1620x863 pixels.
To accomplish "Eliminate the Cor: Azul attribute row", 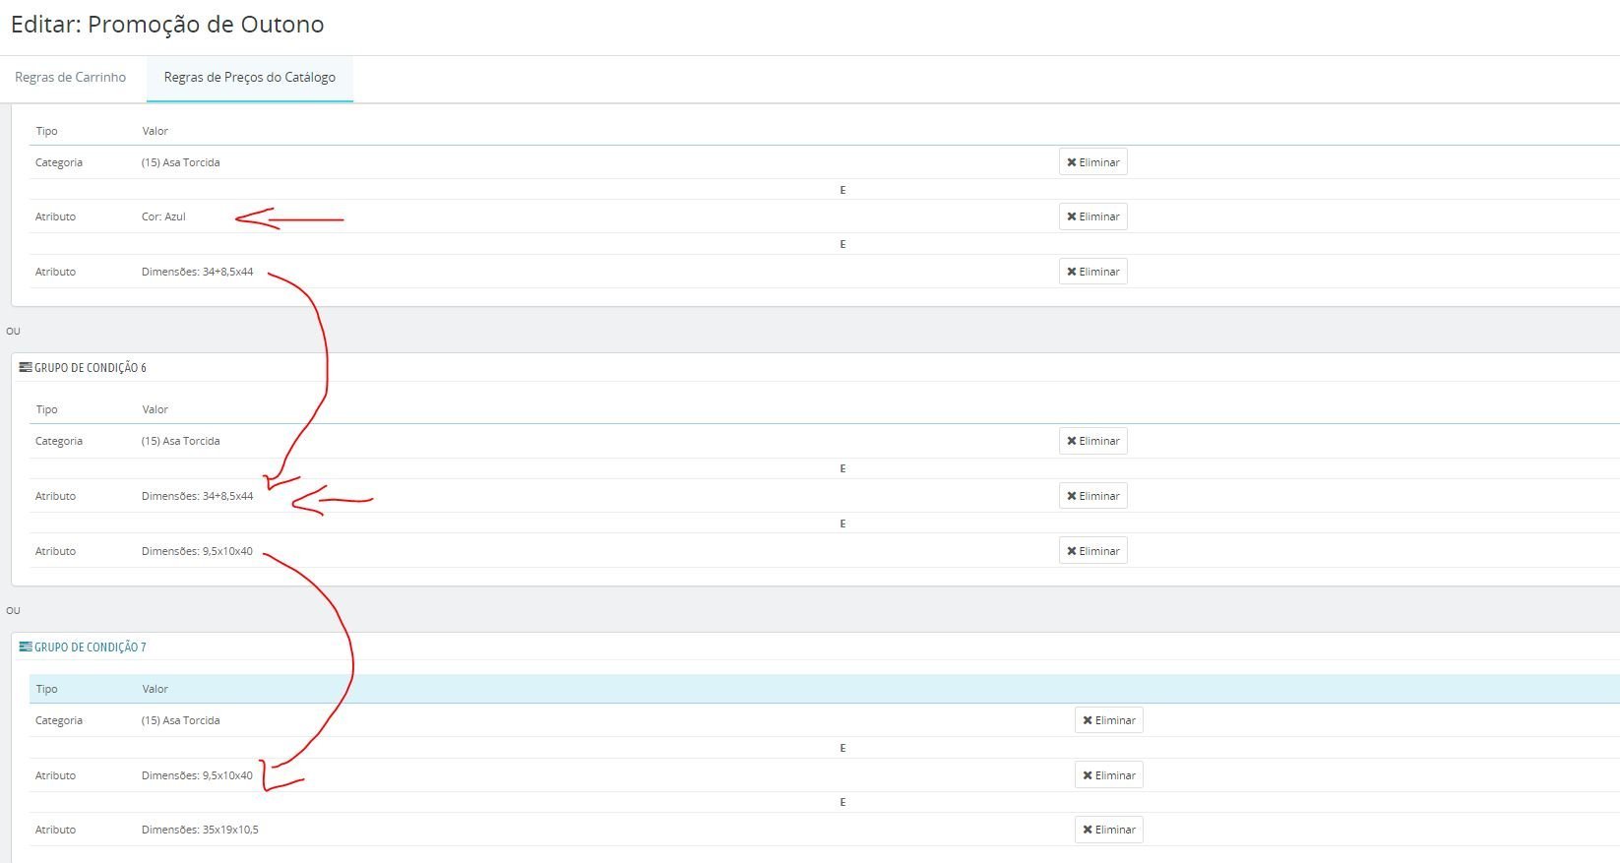I will [x=1092, y=216].
